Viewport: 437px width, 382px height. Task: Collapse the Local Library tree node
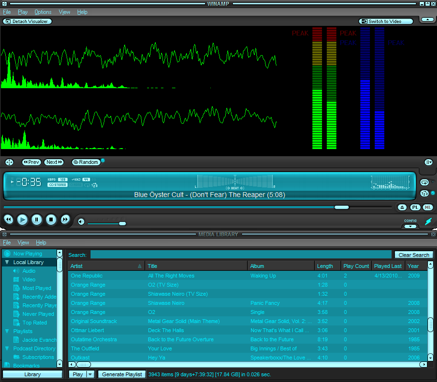pyautogui.click(x=7, y=262)
